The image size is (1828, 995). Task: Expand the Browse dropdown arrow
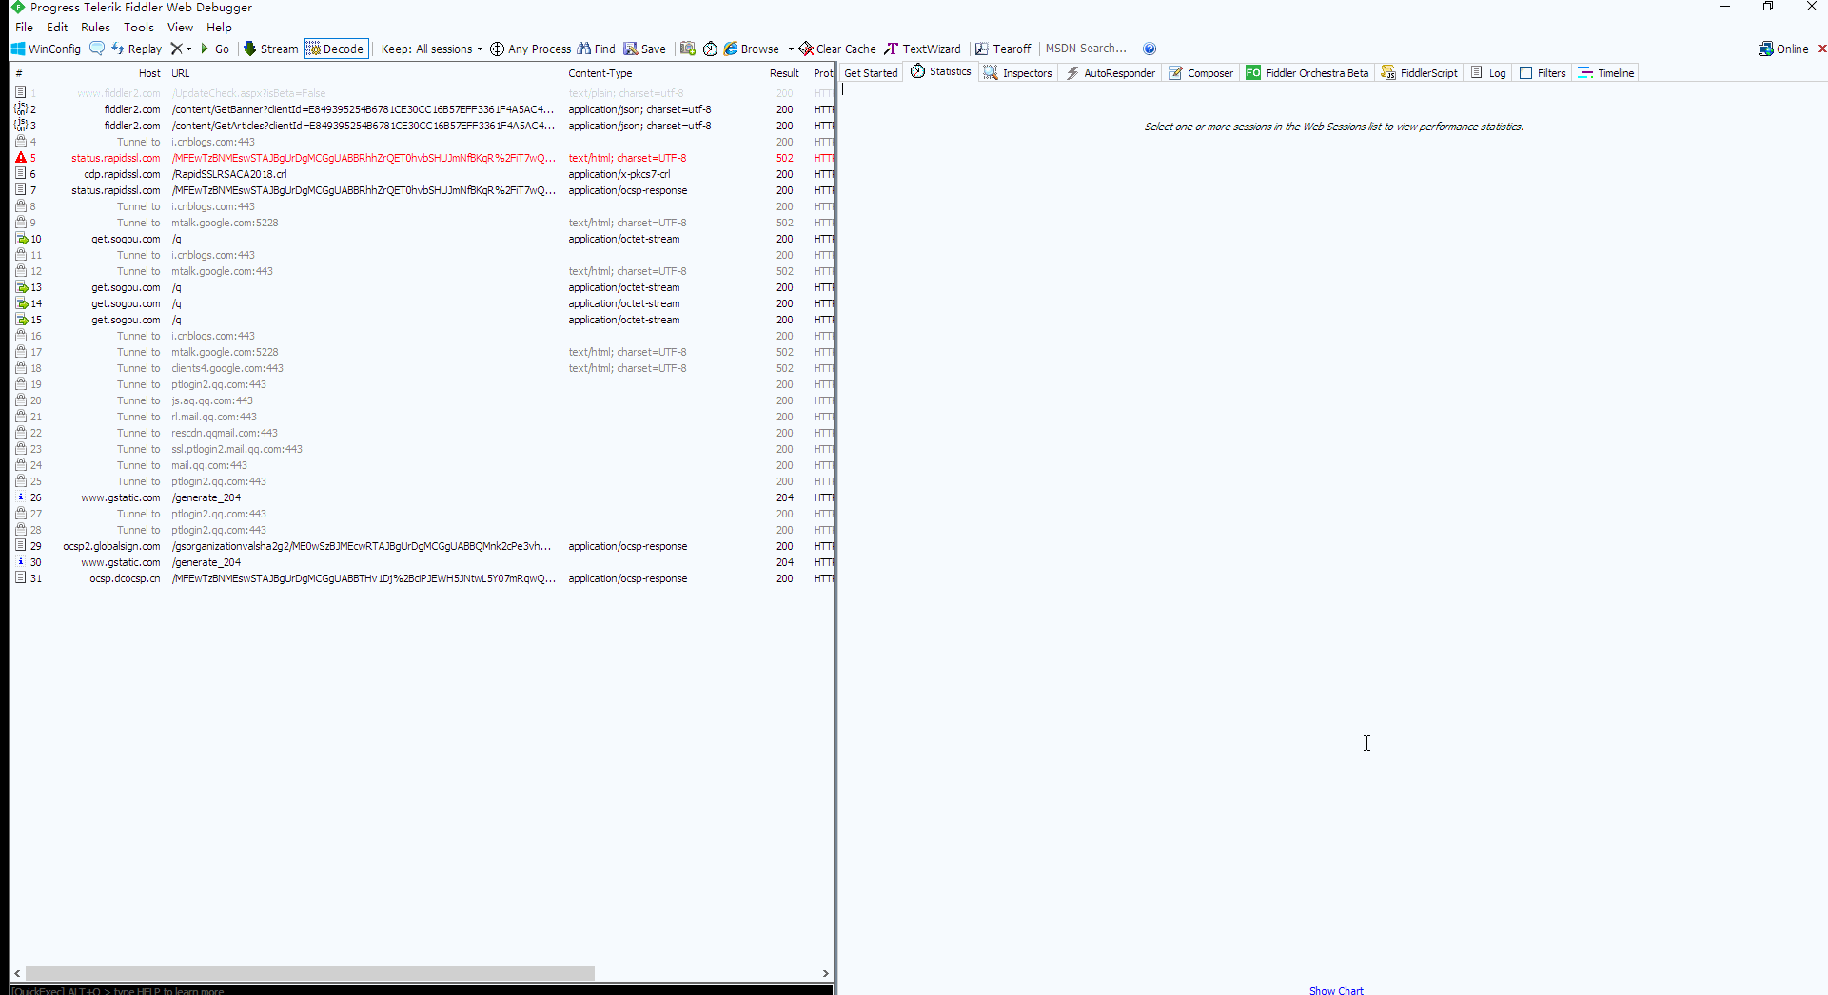(791, 49)
